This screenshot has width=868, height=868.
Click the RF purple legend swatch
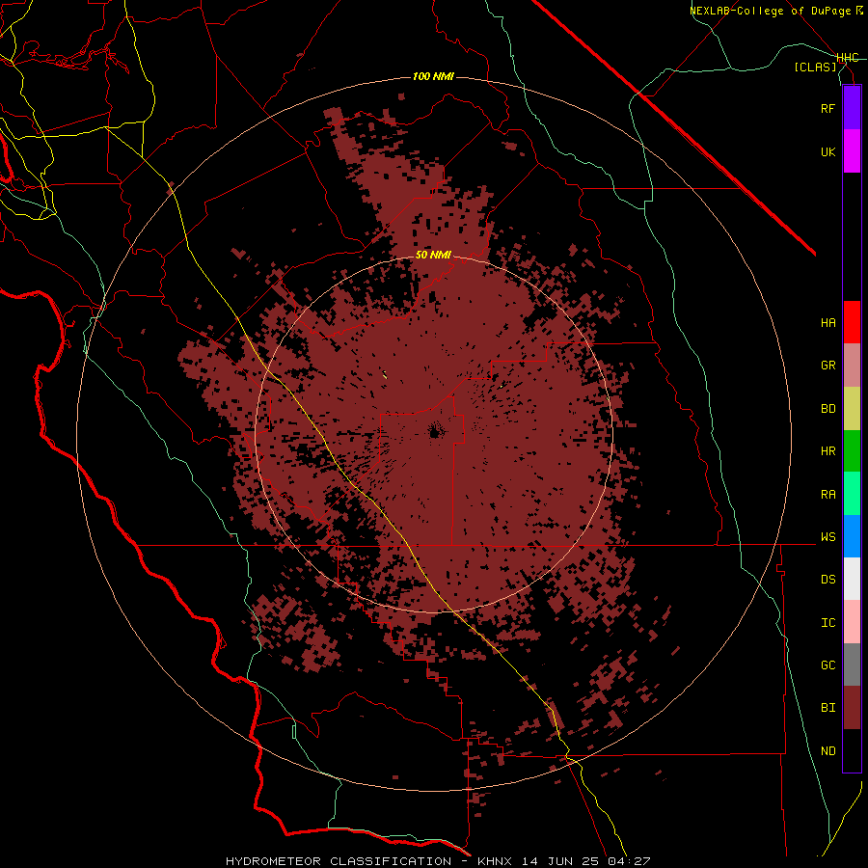pos(852,108)
